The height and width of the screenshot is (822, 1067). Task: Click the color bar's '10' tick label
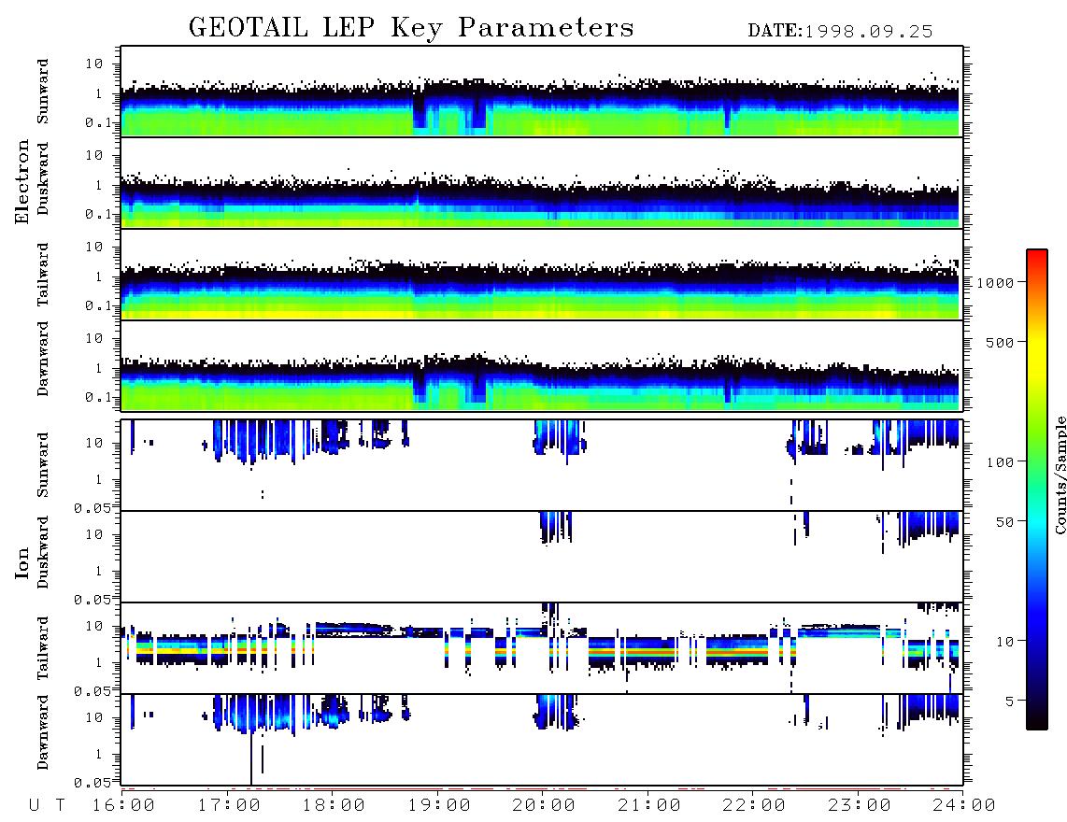pos(1005,642)
